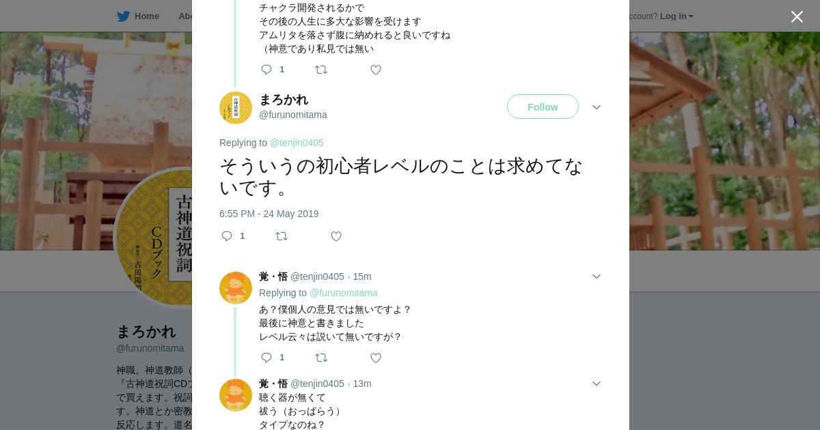Click reply icon on the top tweet
820x430 pixels.
(267, 70)
